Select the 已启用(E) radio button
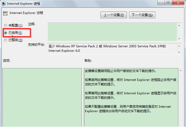 point(6,33)
